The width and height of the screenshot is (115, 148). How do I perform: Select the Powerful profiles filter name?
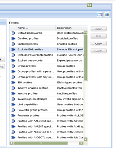pos(28,116)
